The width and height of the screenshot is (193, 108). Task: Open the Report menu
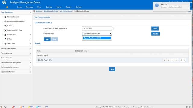point(68,7)
